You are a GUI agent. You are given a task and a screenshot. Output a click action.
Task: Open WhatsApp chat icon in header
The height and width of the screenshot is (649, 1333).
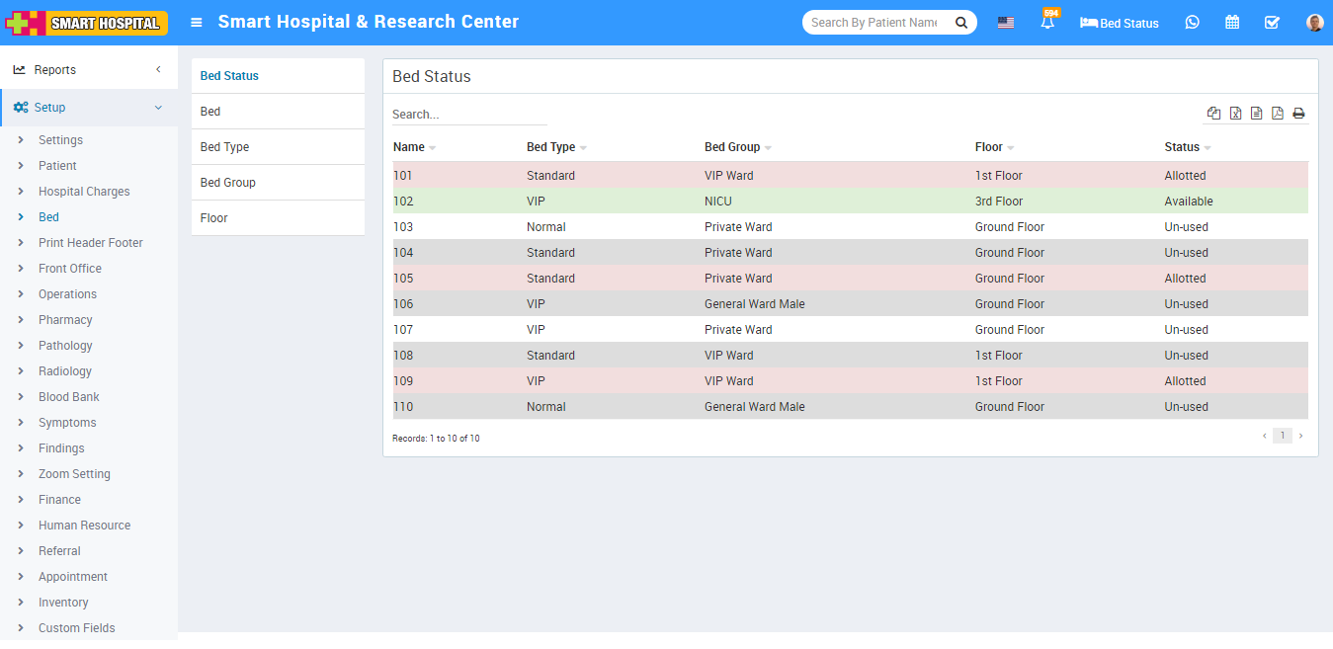(x=1192, y=23)
